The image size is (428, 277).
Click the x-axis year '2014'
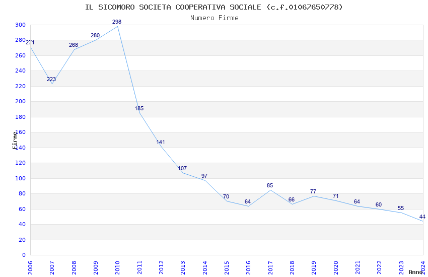tap(205, 268)
